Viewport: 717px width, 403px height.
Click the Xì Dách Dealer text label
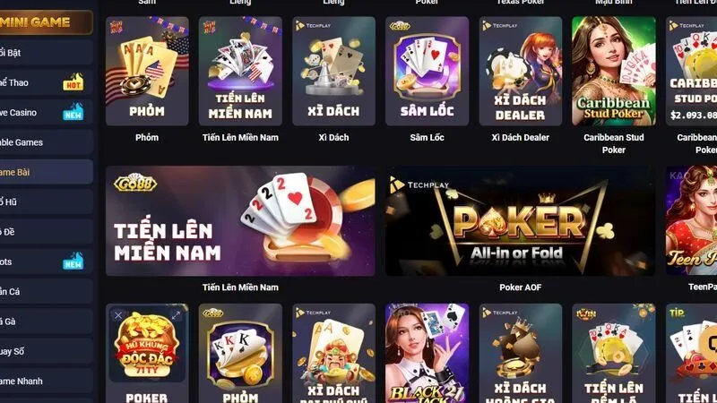[x=521, y=137]
